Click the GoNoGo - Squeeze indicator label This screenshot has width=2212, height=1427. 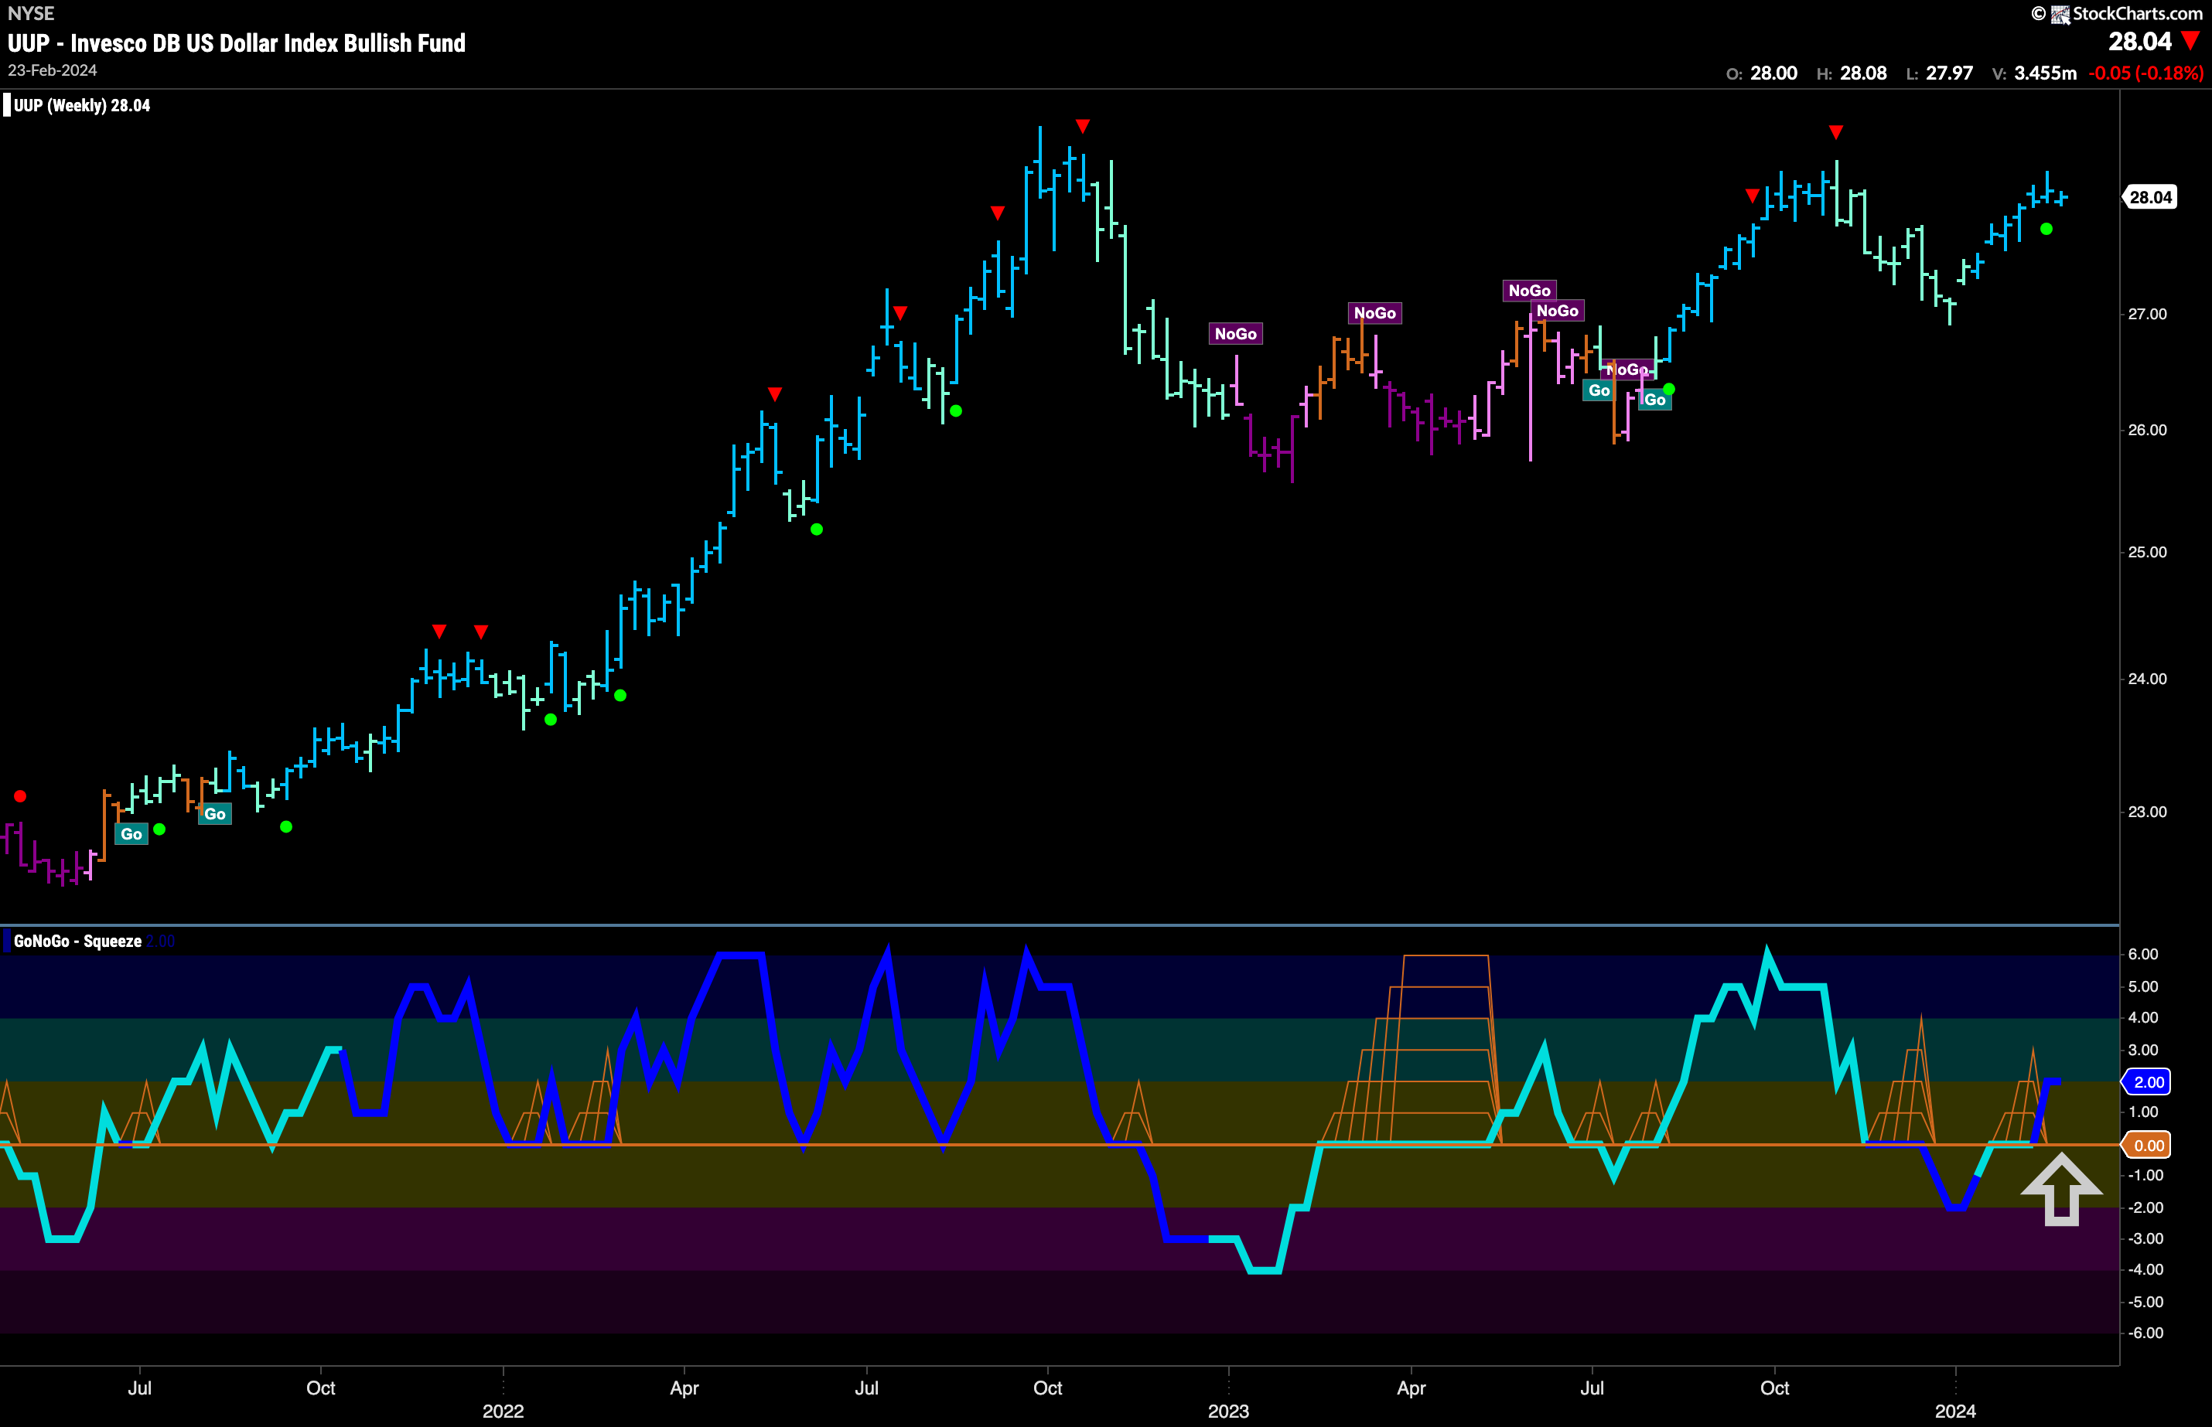coord(78,942)
